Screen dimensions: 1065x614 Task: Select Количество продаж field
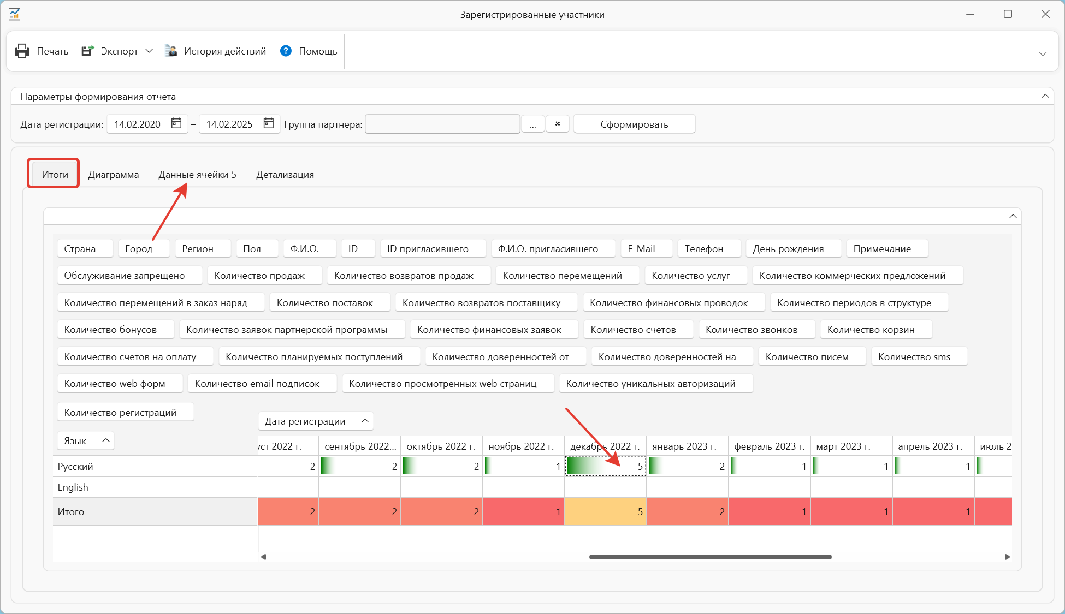(x=264, y=275)
